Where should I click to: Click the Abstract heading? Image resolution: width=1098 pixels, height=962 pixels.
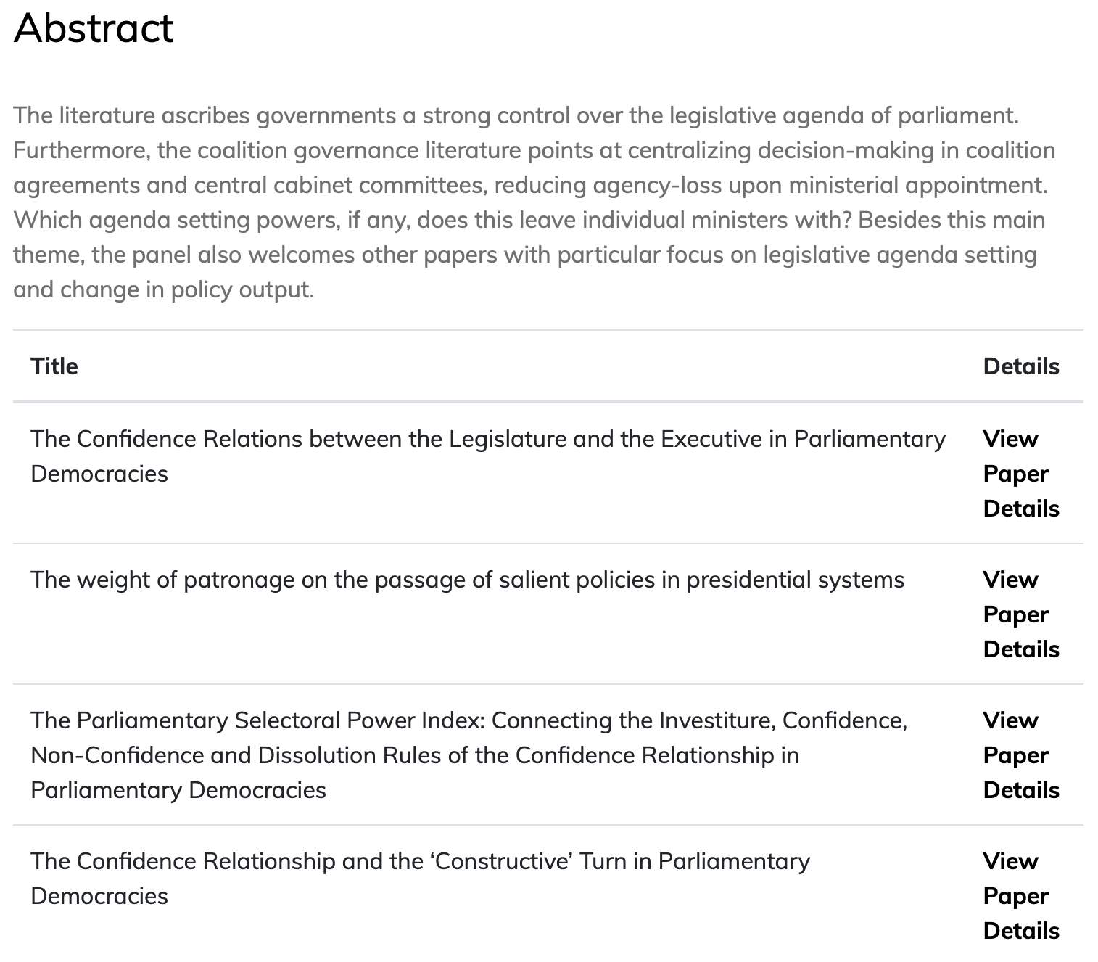pos(94,29)
